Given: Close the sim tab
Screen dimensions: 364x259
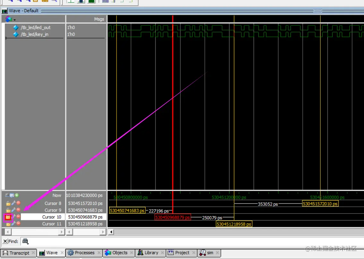Looking at the screenshot, I should (218, 253).
